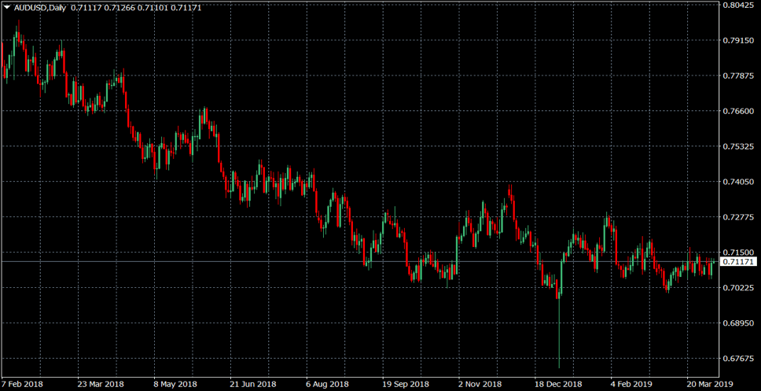761x391 pixels.
Task: Click the 7 Feb 2018 date label
Action: 22,384
